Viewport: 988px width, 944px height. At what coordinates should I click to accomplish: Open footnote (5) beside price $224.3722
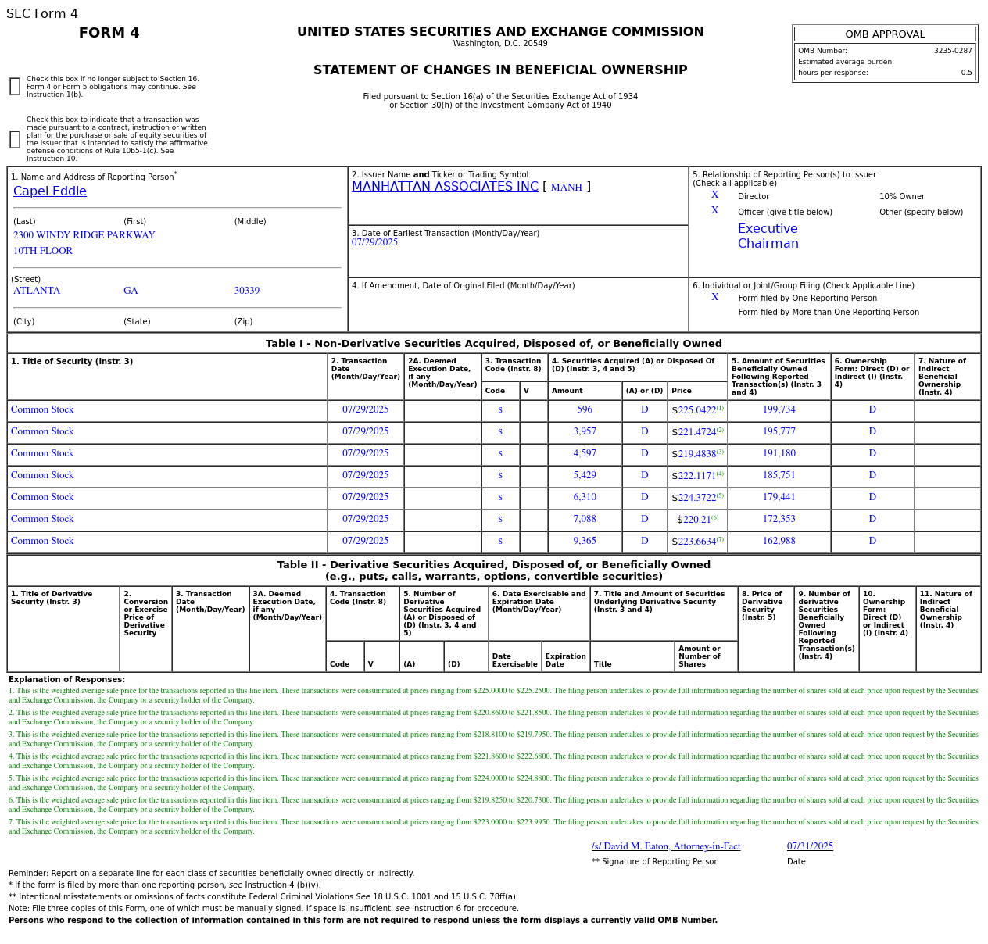click(x=720, y=496)
